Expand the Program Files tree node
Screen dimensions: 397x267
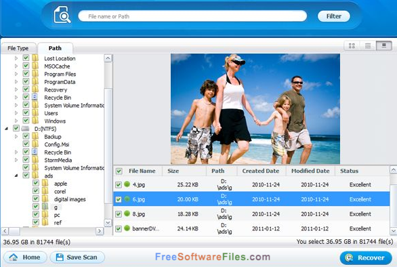pyautogui.click(x=16, y=75)
